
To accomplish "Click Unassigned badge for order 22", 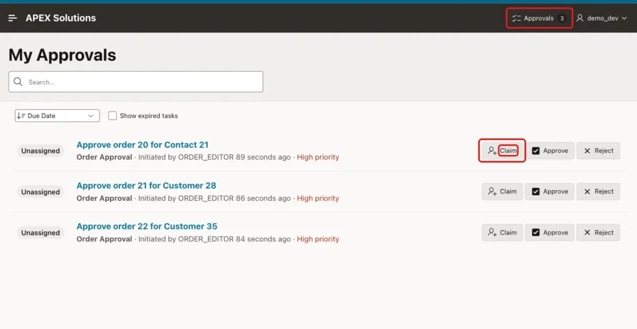I will [40, 233].
